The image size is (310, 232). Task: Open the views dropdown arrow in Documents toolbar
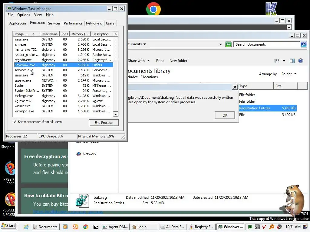tap(284, 60)
